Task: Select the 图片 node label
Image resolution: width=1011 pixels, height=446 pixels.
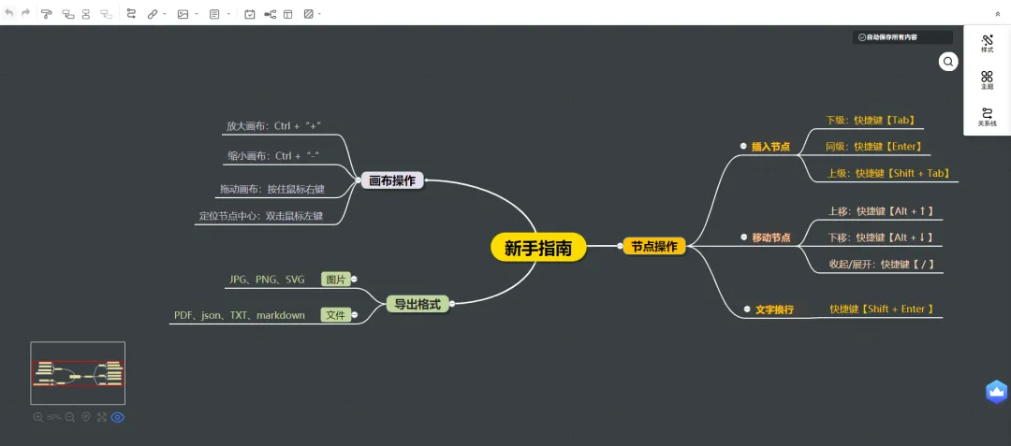Action: (336, 280)
